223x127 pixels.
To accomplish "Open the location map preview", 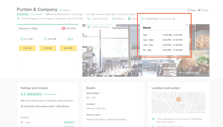I will [x=178, y=103].
